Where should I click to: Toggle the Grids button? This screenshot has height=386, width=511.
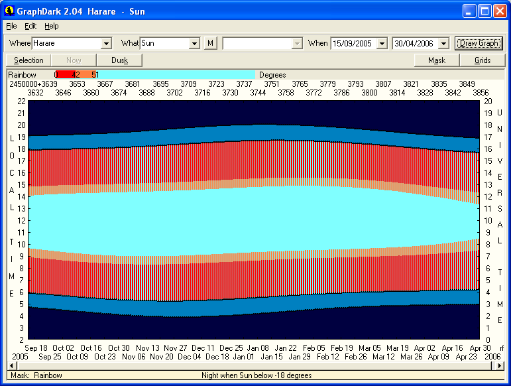483,60
